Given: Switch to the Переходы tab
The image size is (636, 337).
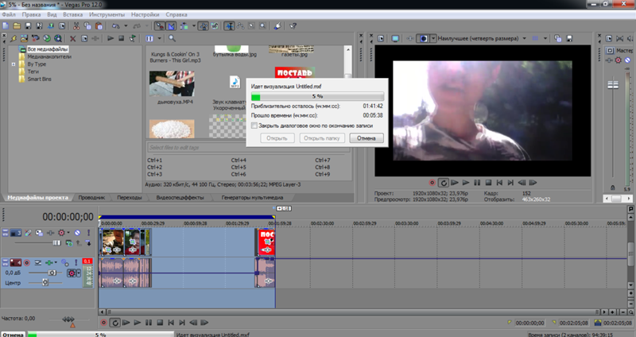Looking at the screenshot, I should (x=130, y=198).
